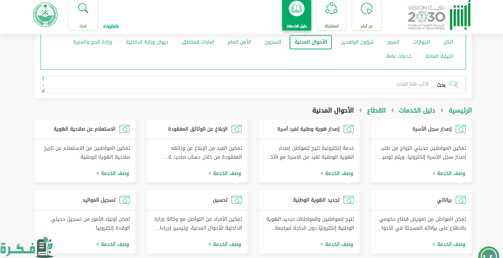Click the icon beside إصدار سجل الأسرة
The width and height of the screenshot is (503, 258).
[x=461, y=129]
